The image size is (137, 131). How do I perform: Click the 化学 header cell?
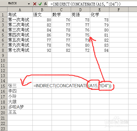(x=100, y=14)
